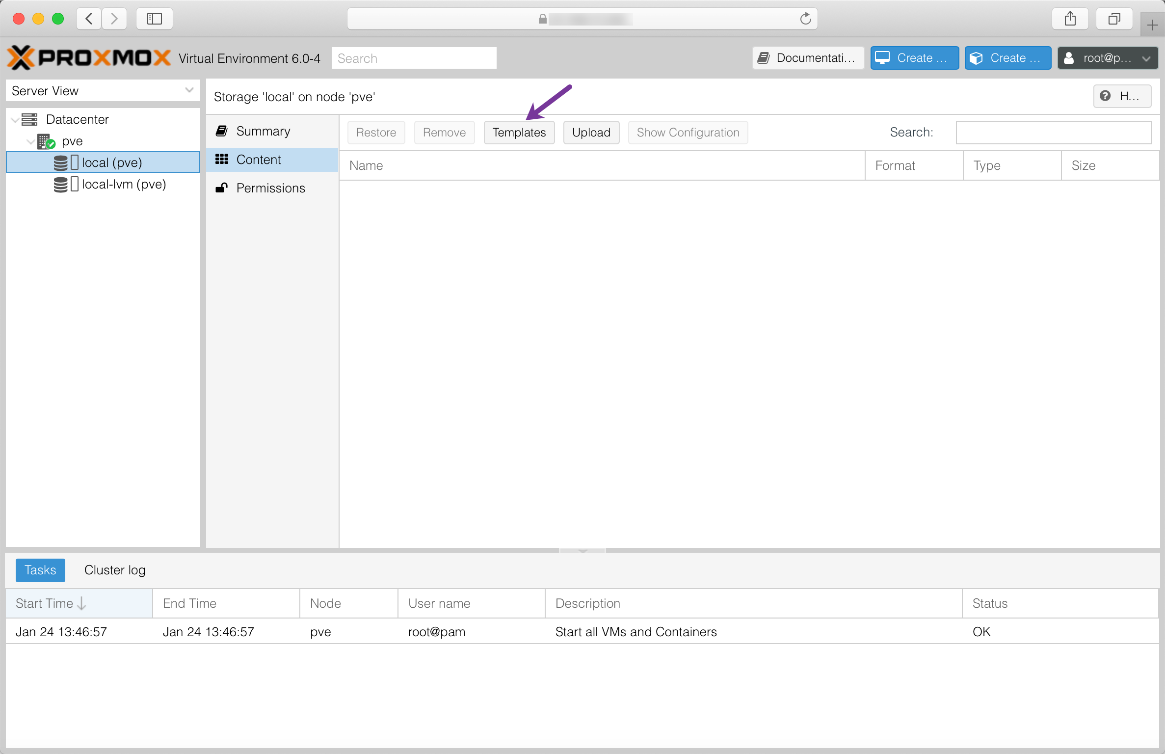Switch to the Cluster log tab
This screenshot has width=1165, height=754.
[x=115, y=570]
